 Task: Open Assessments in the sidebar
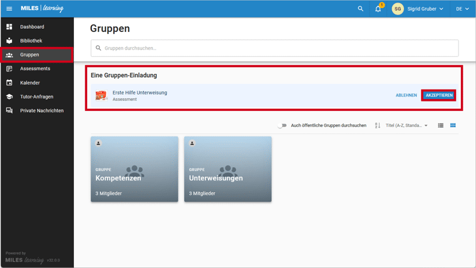click(x=35, y=68)
